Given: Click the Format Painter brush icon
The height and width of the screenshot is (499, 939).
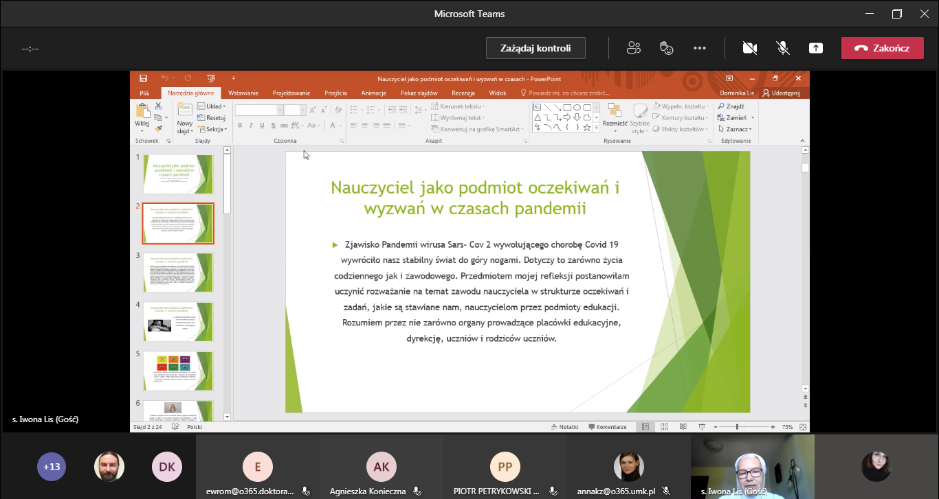Looking at the screenshot, I should coord(158,128).
